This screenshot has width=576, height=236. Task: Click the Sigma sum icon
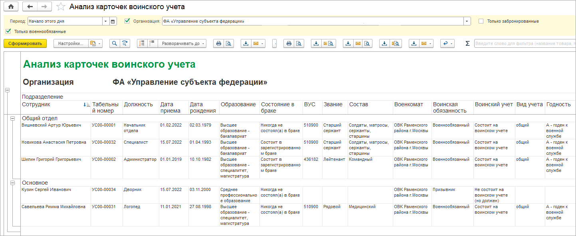tap(467, 43)
